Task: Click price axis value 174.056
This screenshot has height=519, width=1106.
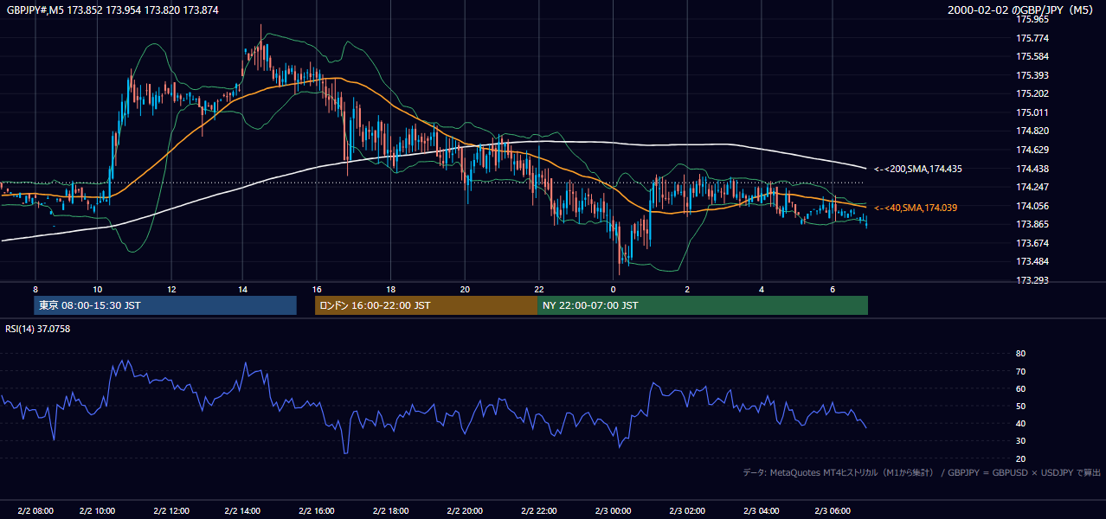Action: point(1032,206)
